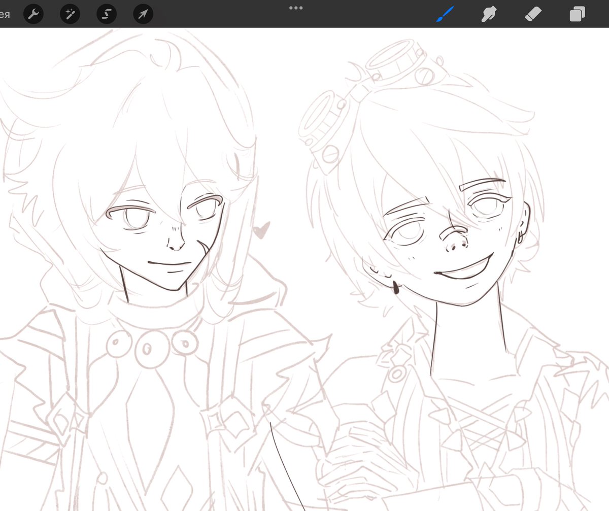Tap the three-dot multitasking indicator

click(x=295, y=8)
